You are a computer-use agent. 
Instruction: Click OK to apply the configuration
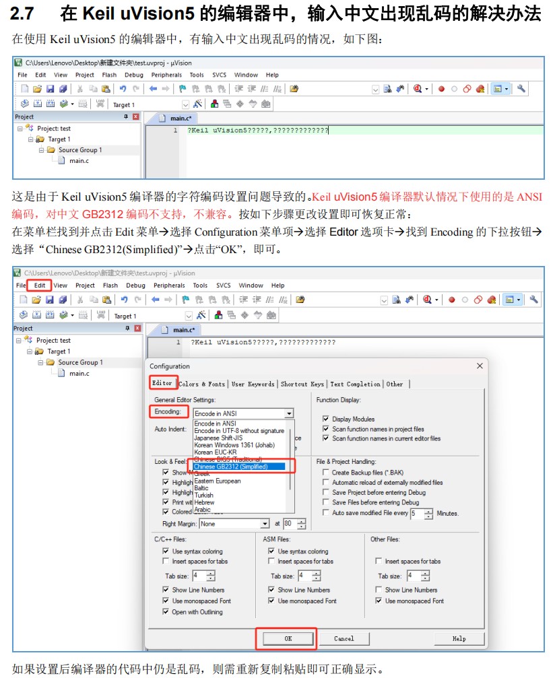pyautogui.click(x=286, y=638)
